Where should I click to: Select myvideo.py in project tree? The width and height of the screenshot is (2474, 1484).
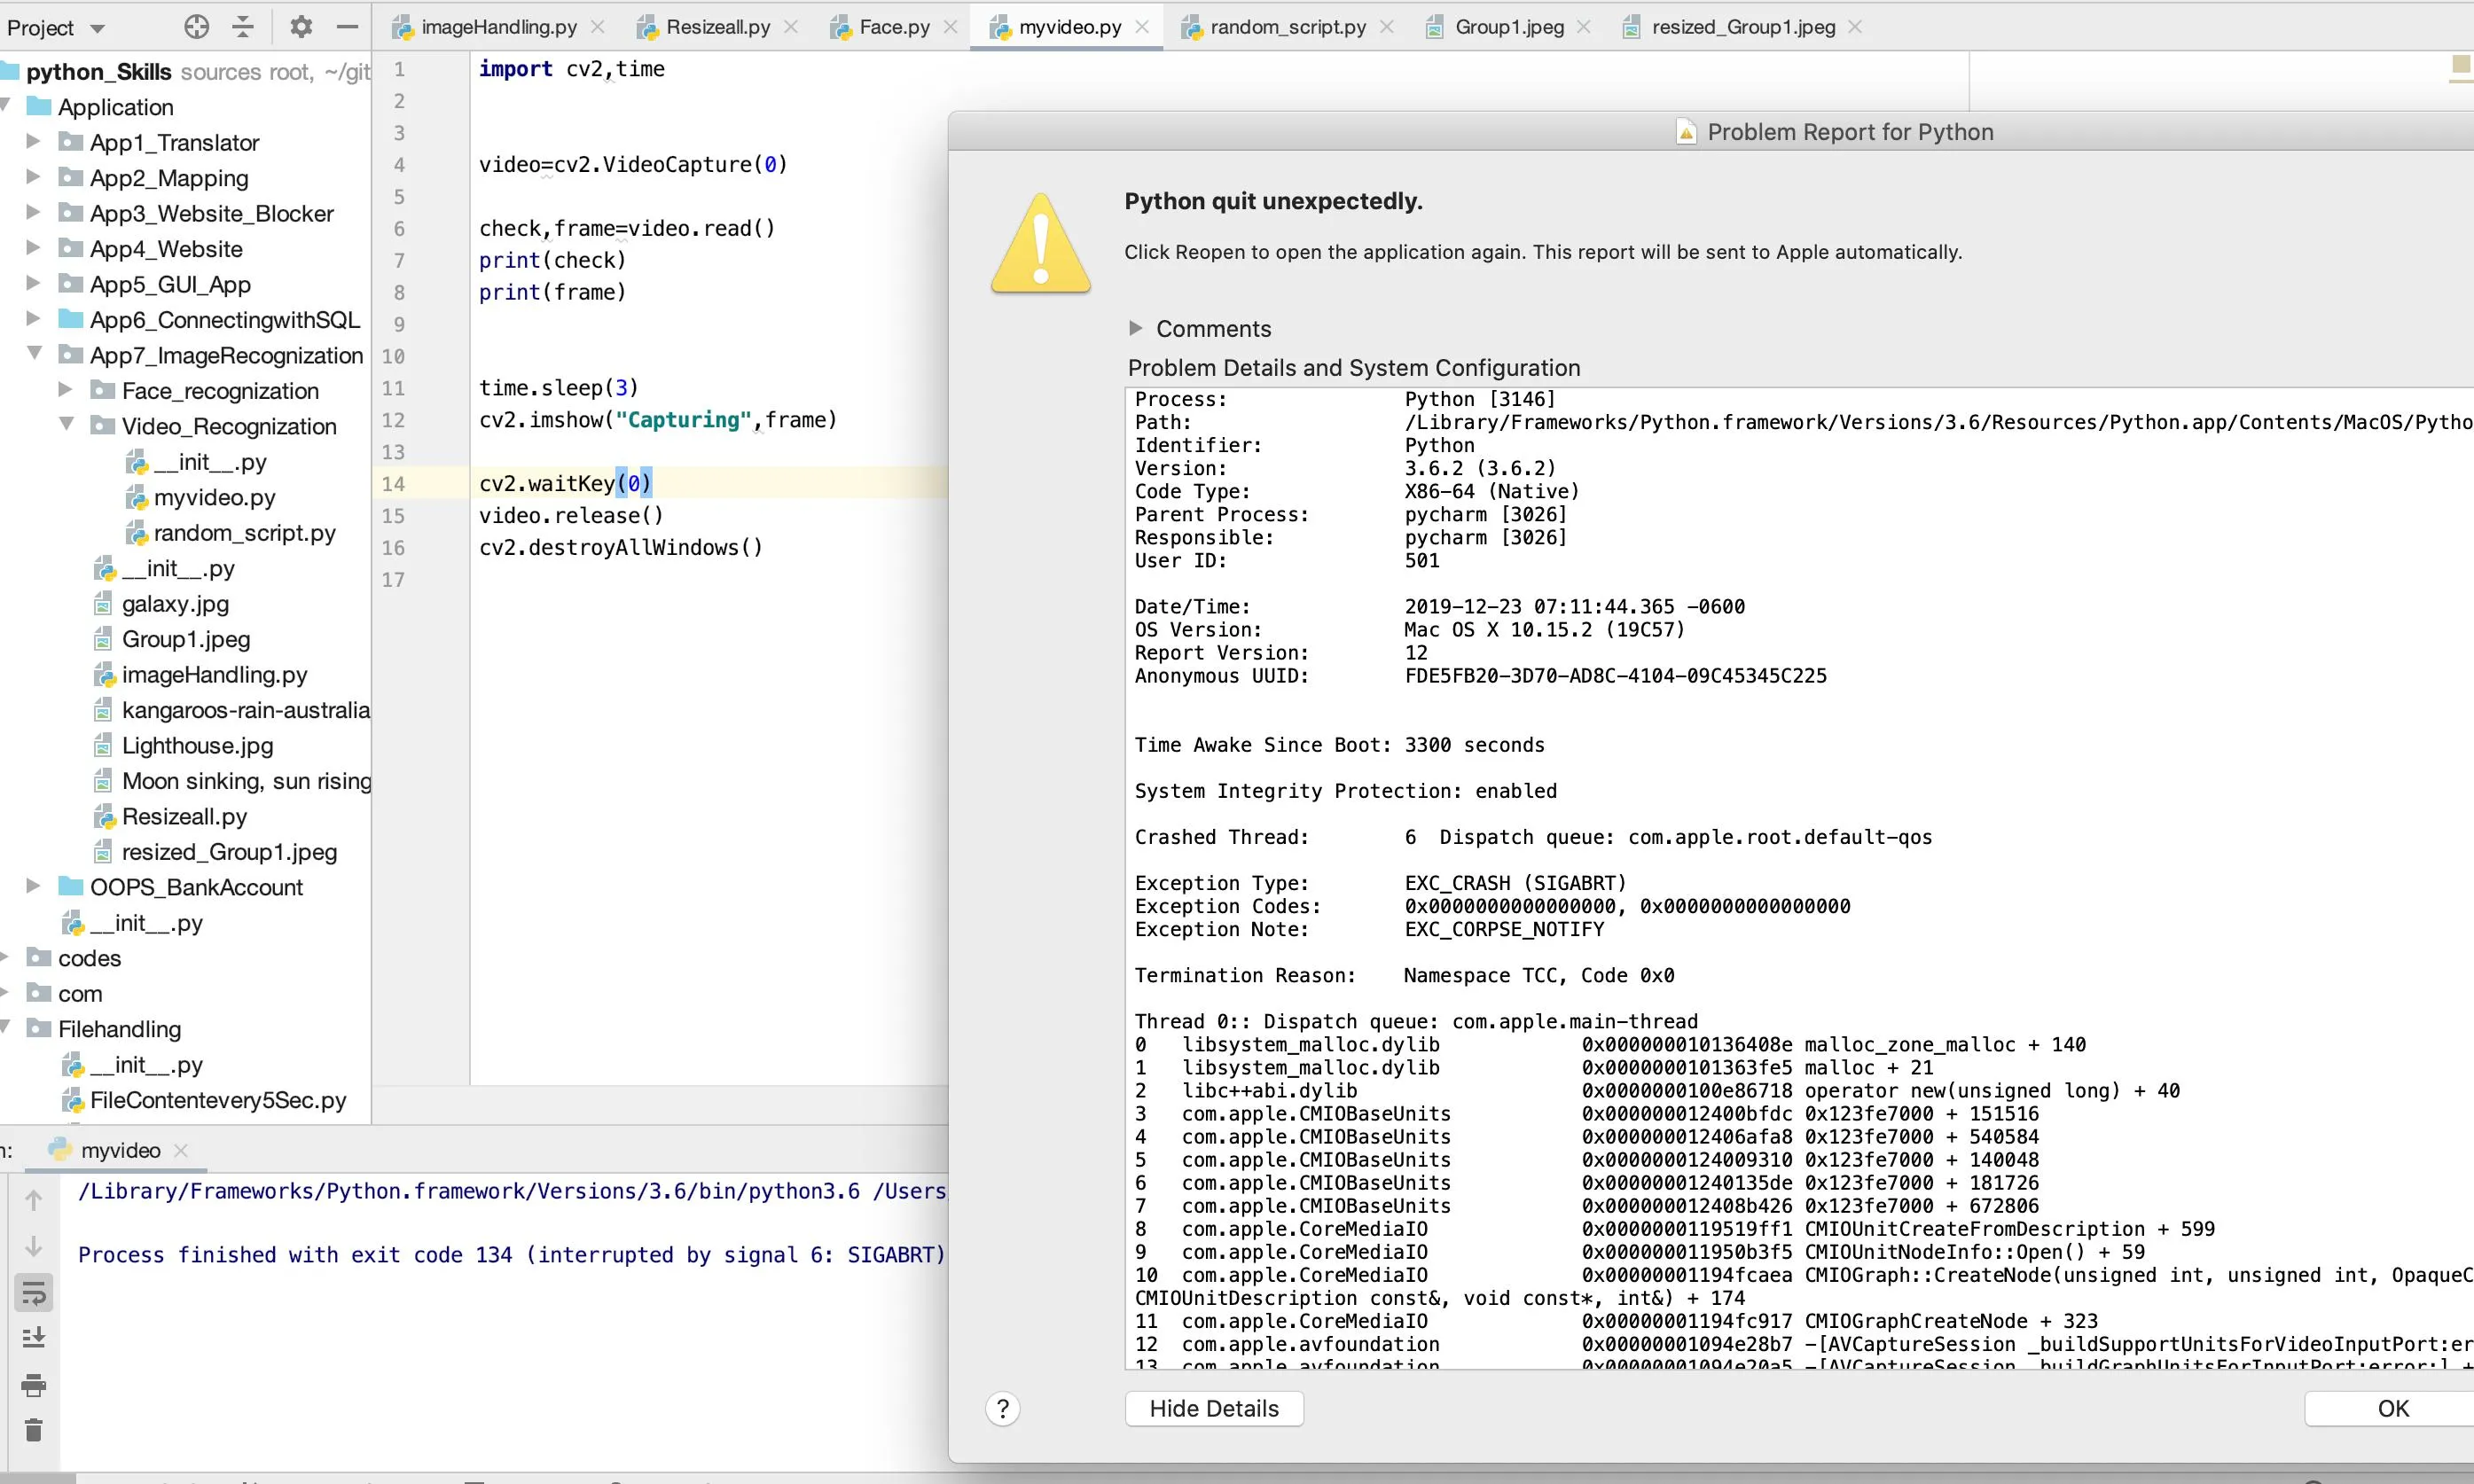[x=214, y=497]
